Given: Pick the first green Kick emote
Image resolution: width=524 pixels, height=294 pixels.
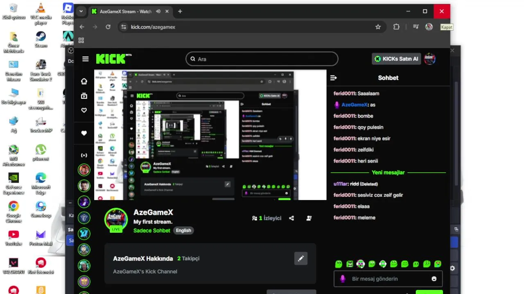Looking at the screenshot, I should [x=339, y=264].
